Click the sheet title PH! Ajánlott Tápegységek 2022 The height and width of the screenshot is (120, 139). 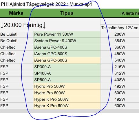coord(33,4)
